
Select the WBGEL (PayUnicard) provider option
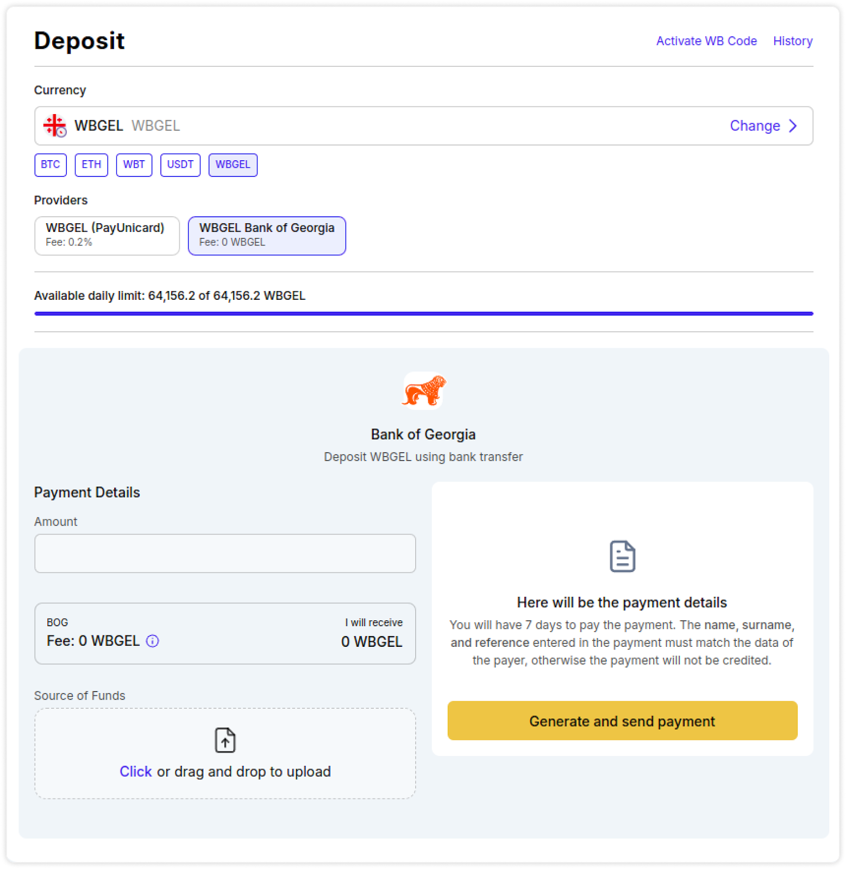[107, 236]
